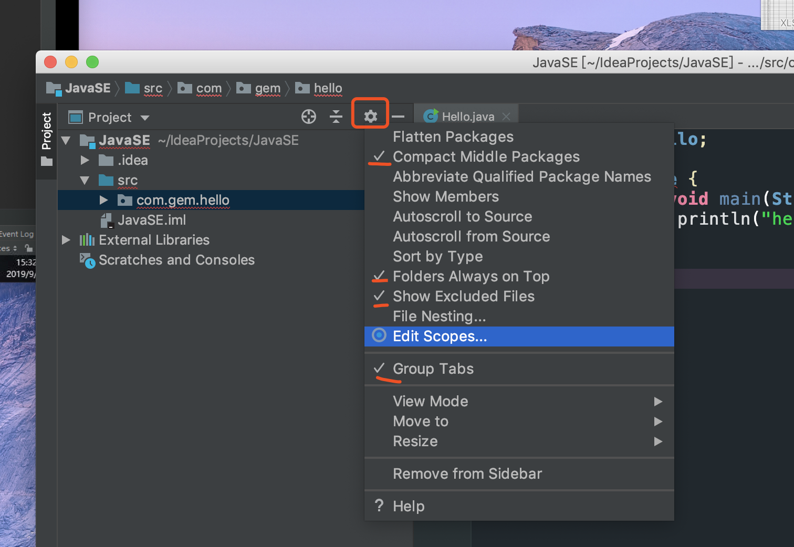The width and height of the screenshot is (794, 547).
Task: Choose Sort by Type menu item
Action: 519,256
